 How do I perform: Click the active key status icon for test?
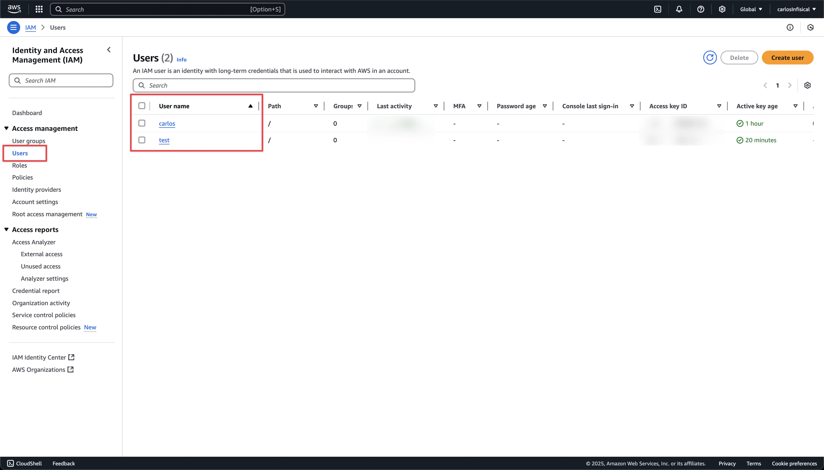click(x=740, y=140)
